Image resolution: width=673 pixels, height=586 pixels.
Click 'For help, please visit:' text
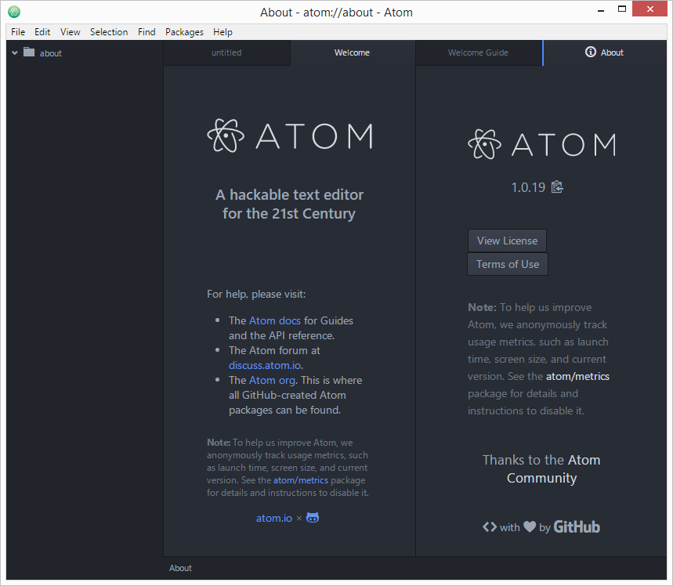tap(256, 294)
